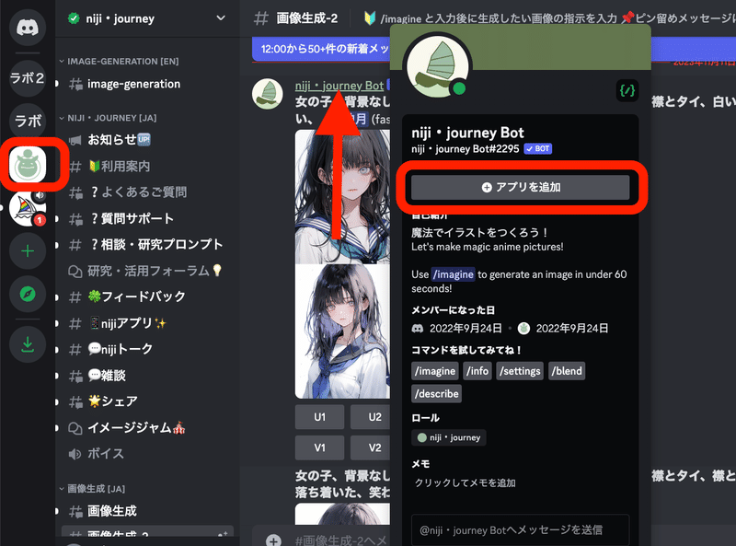Click the クリックしてメモを追加 note field
This screenshot has width=736, height=546.
466,483
